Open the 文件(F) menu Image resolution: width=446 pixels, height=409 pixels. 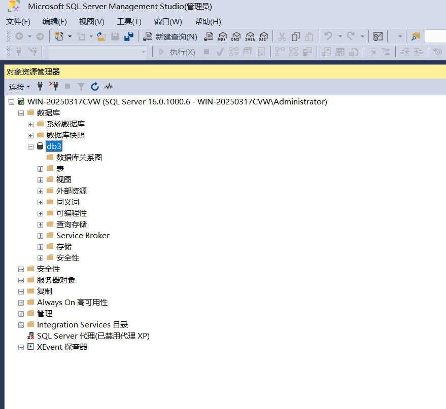(x=18, y=22)
